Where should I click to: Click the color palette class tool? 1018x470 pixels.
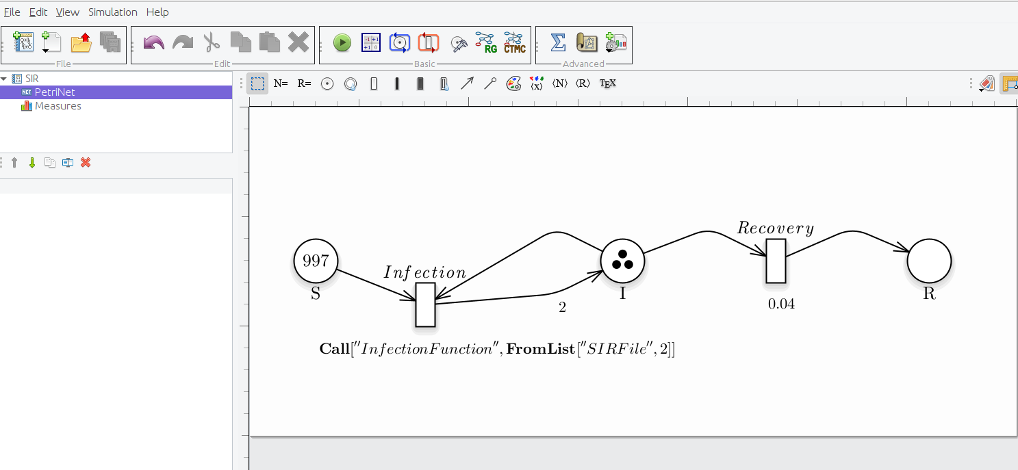[513, 83]
